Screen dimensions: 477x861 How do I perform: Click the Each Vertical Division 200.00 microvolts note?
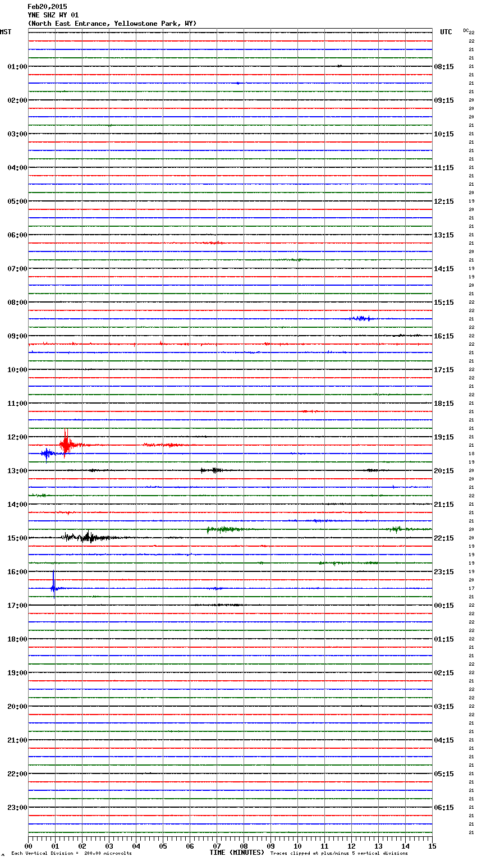pyautogui.click(x=71, y=854)
